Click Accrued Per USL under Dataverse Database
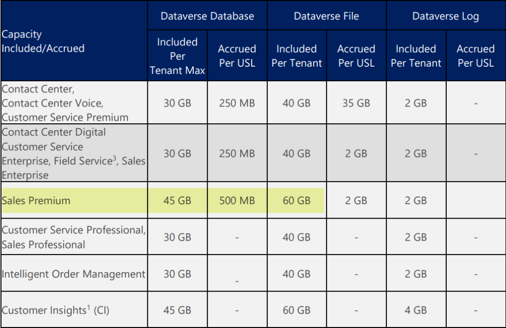506x328 pixels. (x=237, y=56)
